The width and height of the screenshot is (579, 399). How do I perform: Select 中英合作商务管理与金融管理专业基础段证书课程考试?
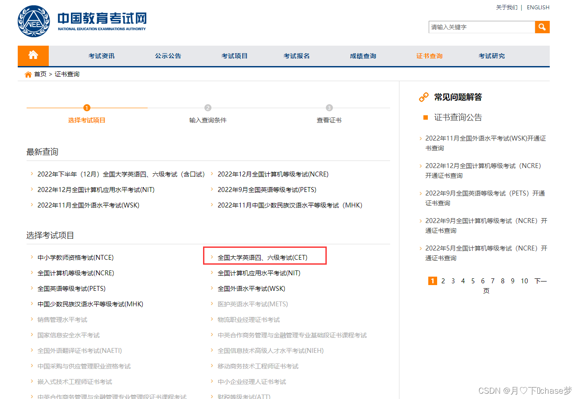click(x=292, y=335)
